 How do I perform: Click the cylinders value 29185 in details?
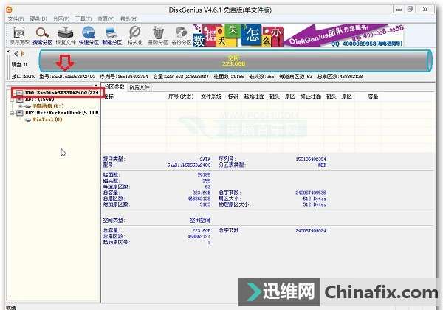click(x=204, y=175)
